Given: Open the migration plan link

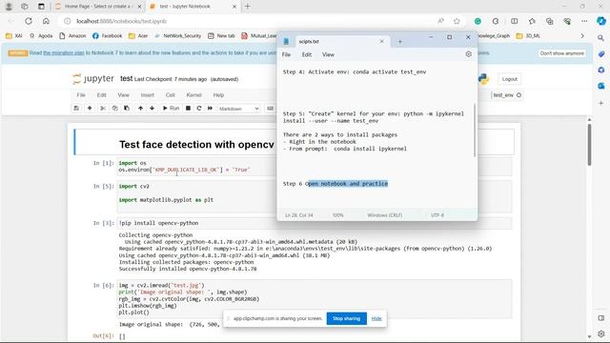Looking at the screenshot, I should pyautogui.click(x=64, y=53).
